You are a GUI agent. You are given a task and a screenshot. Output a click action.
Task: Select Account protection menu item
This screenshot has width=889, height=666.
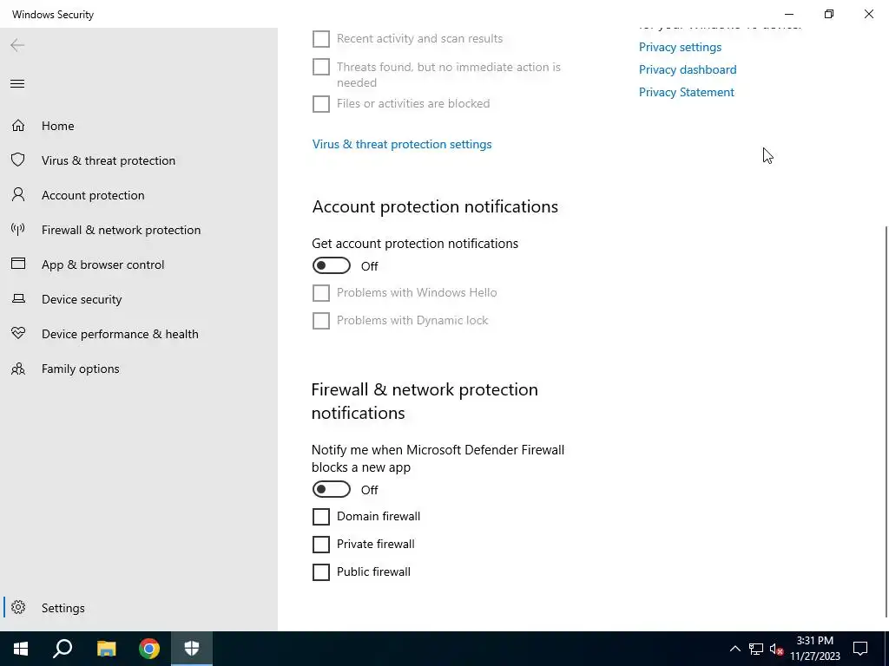(139, 195)
